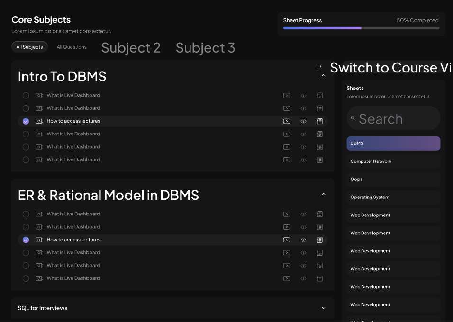453x322 pixels.
Task: Check the first lecture checkbox under Intro To DBMS
Action: 26,96
